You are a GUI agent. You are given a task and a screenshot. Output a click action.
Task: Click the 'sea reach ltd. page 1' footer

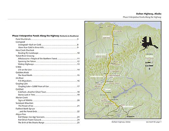click(154, 122)
